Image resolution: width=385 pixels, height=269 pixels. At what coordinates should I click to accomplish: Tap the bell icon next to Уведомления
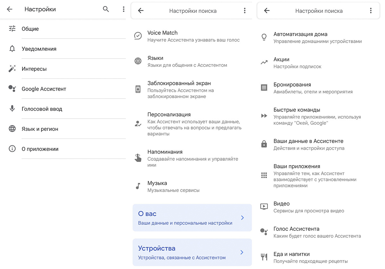[12, 49]
